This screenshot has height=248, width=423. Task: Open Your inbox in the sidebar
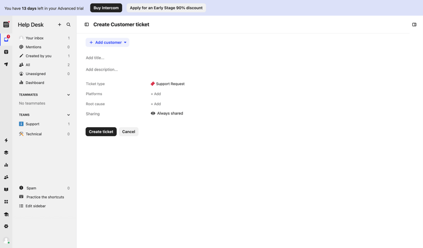(44, 38)
